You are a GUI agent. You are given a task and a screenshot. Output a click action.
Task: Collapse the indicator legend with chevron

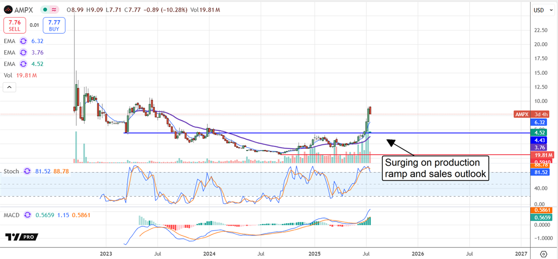click(x=9, y=87)
